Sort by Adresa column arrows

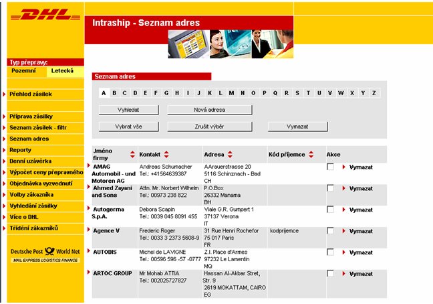[230, 155]
